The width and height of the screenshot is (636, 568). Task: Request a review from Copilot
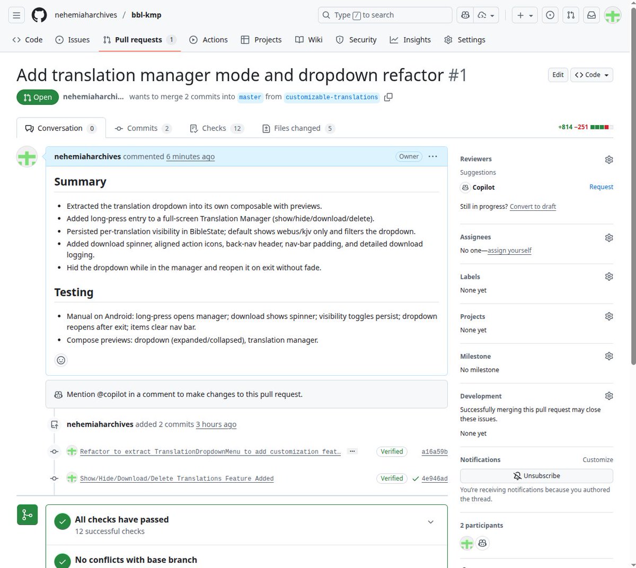coord(601,187)
